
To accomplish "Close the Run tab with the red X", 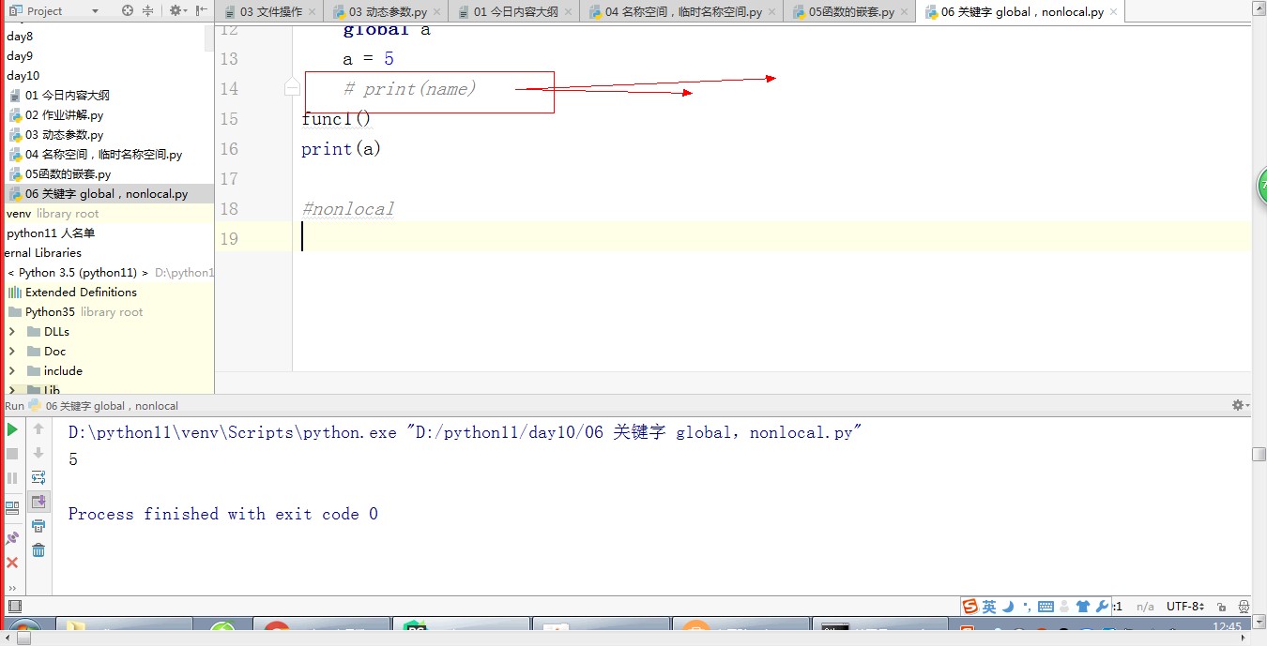I will 12,563.
